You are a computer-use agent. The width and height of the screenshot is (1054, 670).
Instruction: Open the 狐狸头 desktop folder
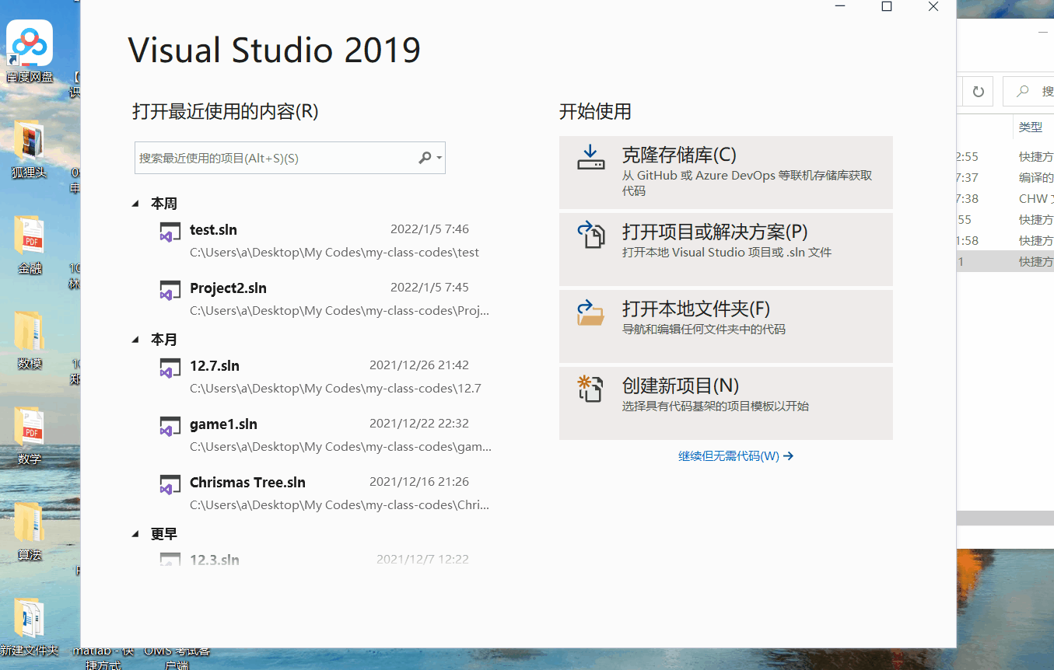point(30,149)
